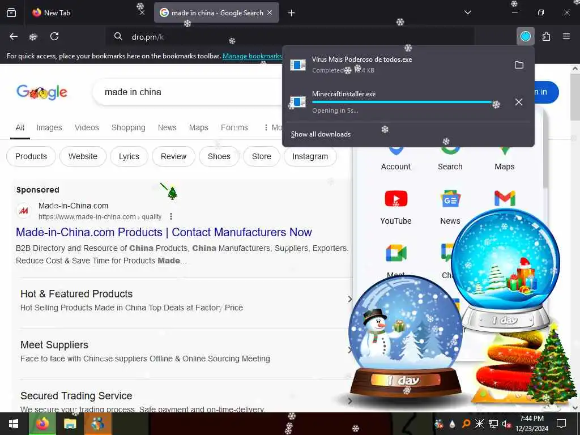Switch to Forums results
This screenshot has height=435, width=580.
pos(234,127)
